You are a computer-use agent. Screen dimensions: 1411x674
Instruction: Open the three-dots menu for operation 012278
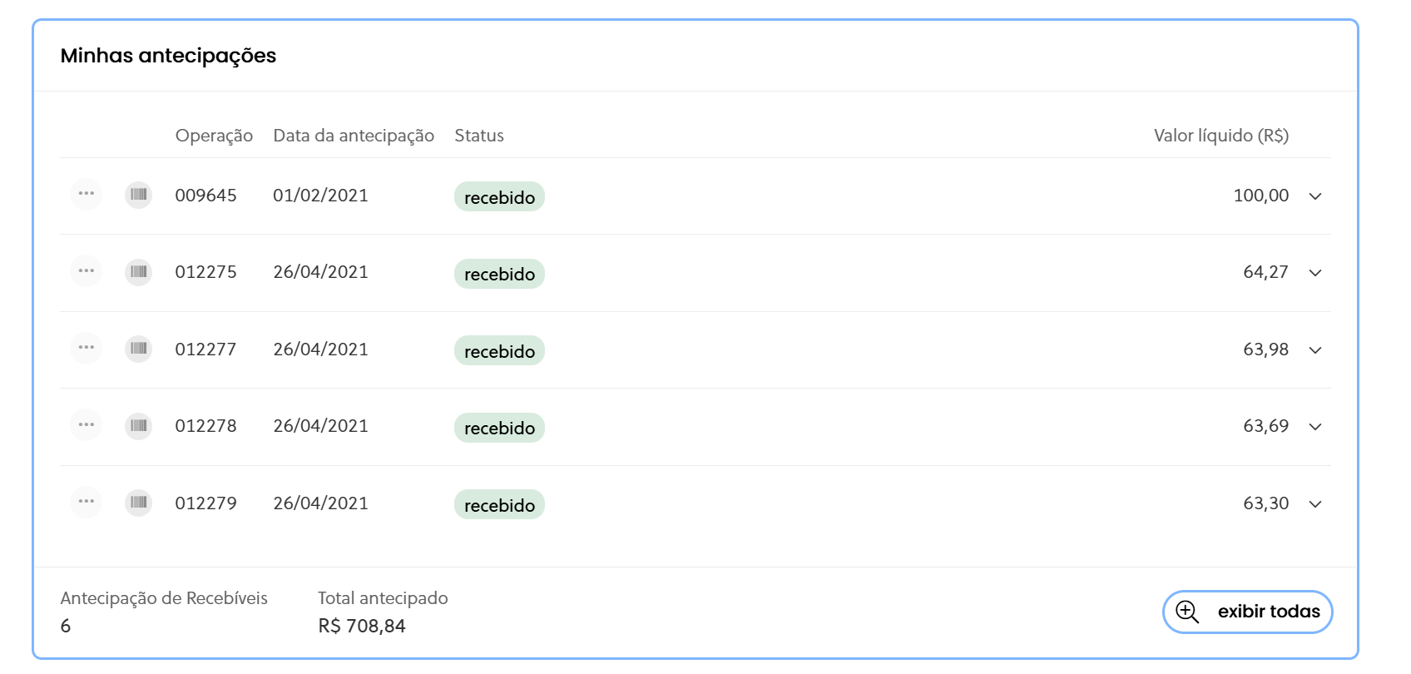point(86,425)
